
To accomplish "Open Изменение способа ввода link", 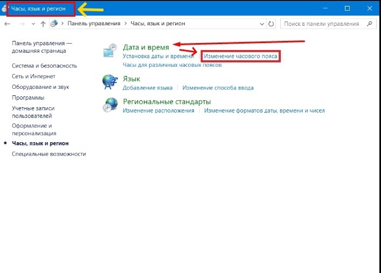I will pos(218,88).
